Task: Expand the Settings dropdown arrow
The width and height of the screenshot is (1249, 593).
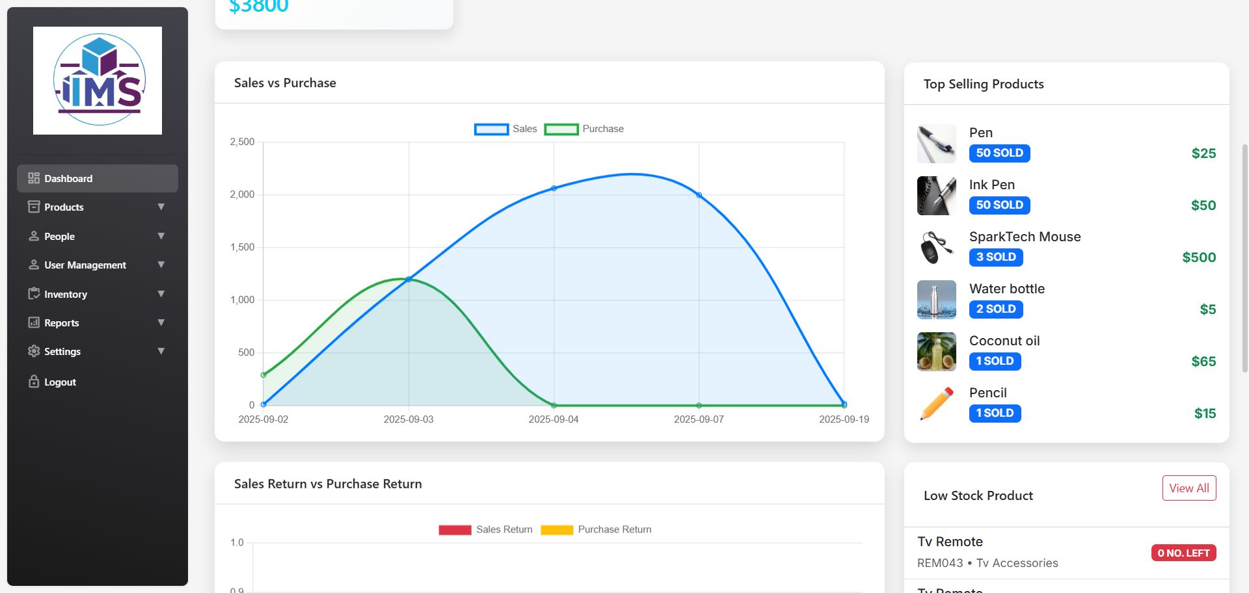Action: coord(161,351)
